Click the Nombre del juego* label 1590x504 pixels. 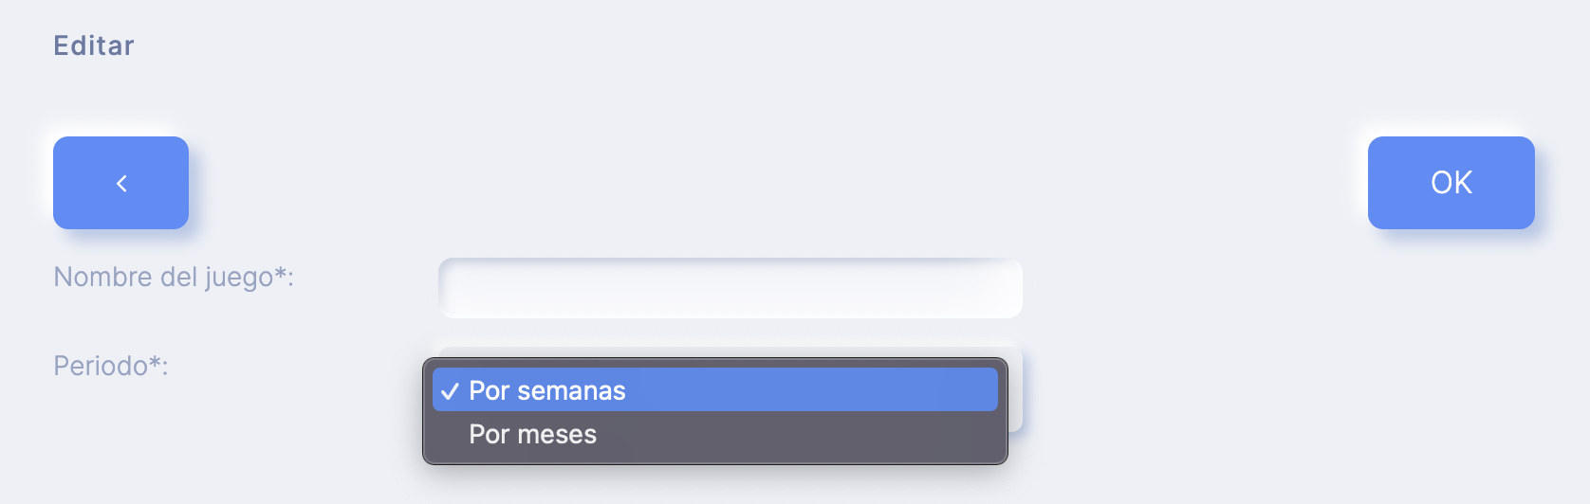click(x=174, y=277)
